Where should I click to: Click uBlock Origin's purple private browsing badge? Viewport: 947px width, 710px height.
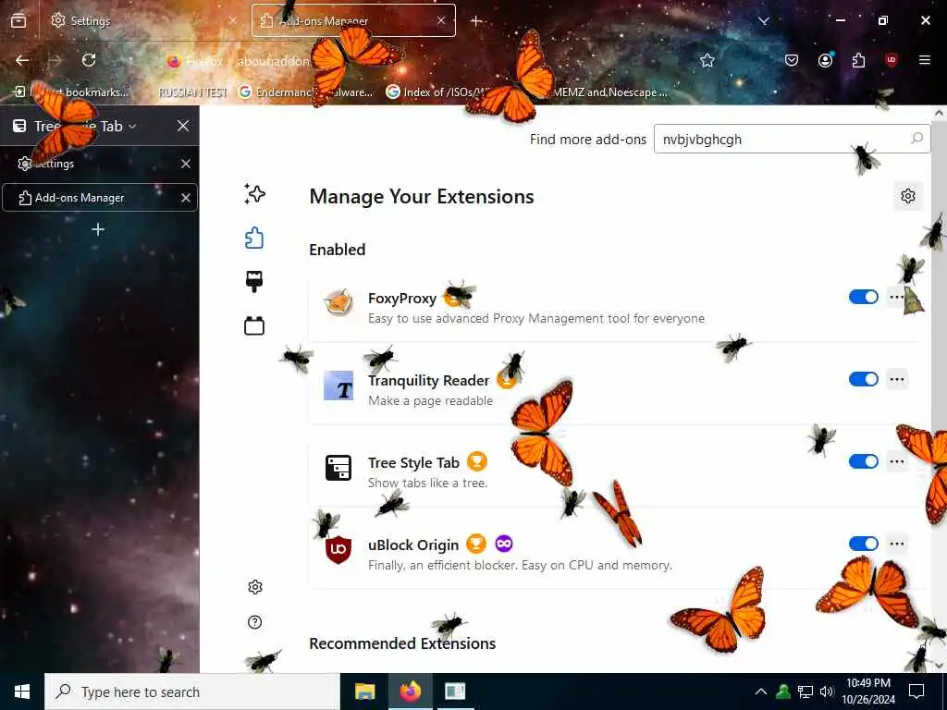[x=504, y=544]
